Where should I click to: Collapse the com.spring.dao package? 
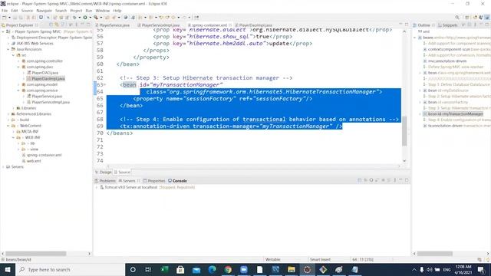pyautogui.click(x=18, y=67)
